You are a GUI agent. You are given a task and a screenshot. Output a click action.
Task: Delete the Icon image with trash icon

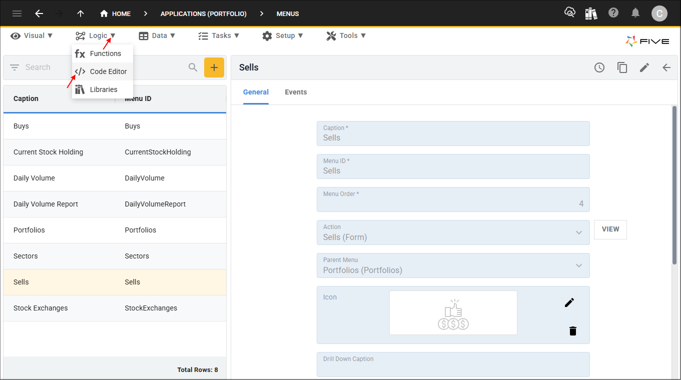click(572, 330)
